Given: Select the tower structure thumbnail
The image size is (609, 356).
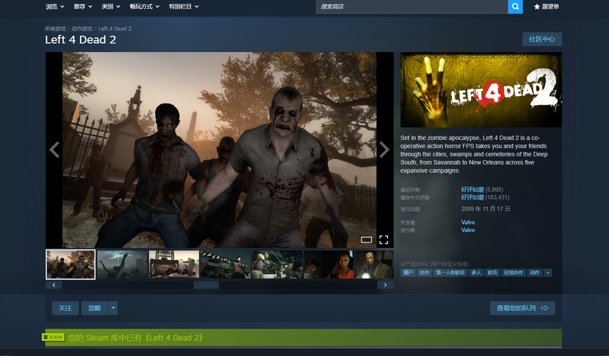Looking at the screenshot, I should [174, 265].
